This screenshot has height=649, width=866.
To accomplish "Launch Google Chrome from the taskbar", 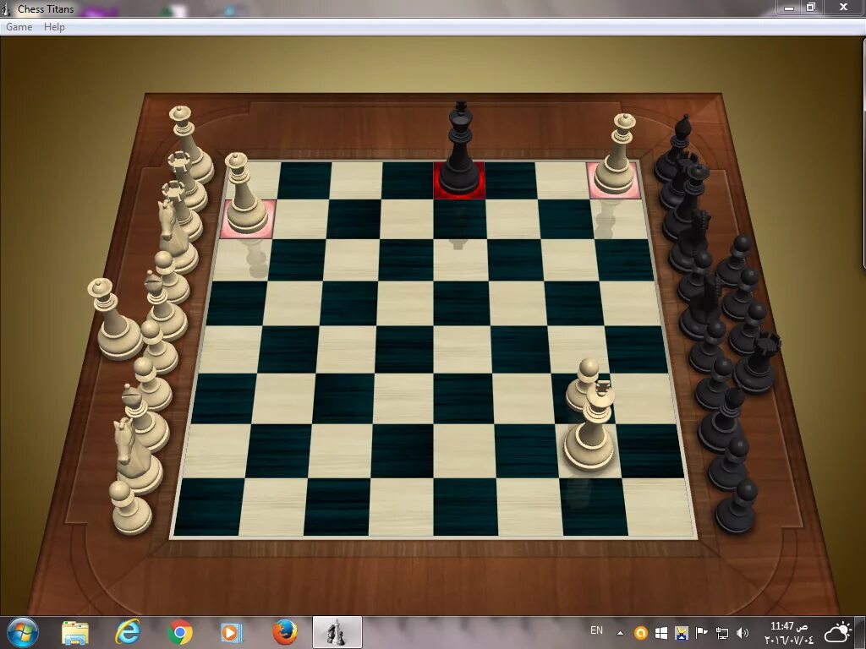I will (179, 632).
